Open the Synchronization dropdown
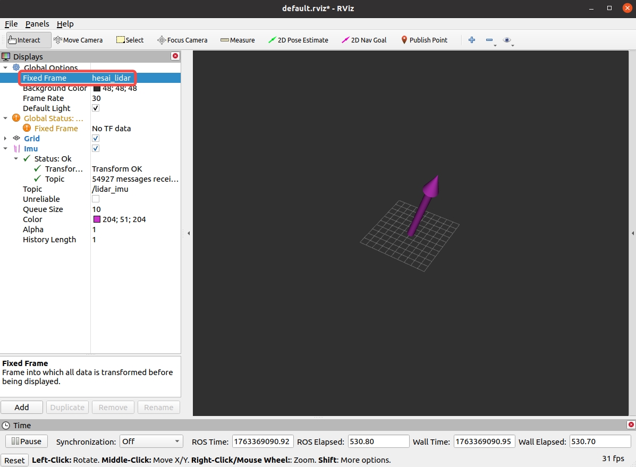 (151, 441)
